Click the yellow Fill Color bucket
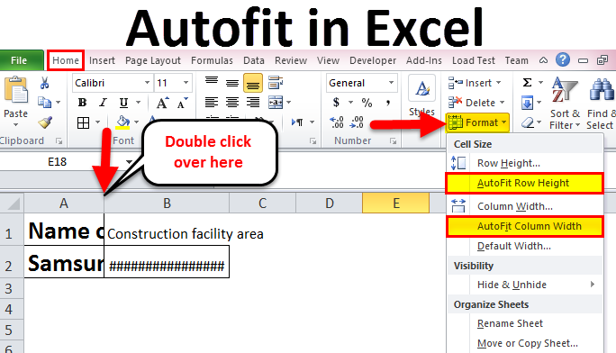 point(123,122)
